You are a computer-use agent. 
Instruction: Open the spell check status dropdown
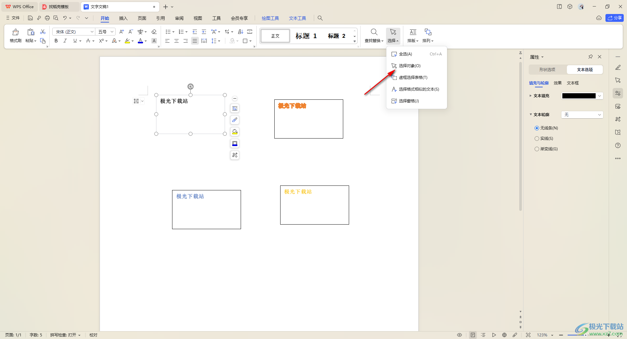pyautogui.click(x=65, y=335)
